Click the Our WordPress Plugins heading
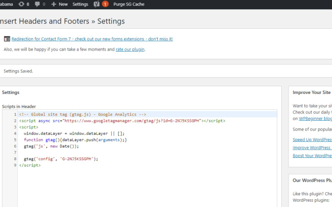The height and width of the screenshot is (207, 332). coord(312,180)
